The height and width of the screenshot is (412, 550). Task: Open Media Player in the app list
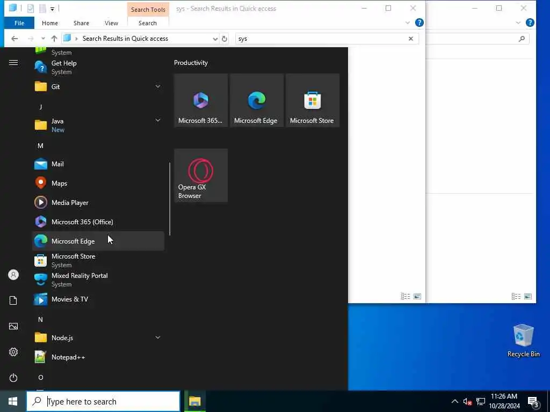coord(98,202)
